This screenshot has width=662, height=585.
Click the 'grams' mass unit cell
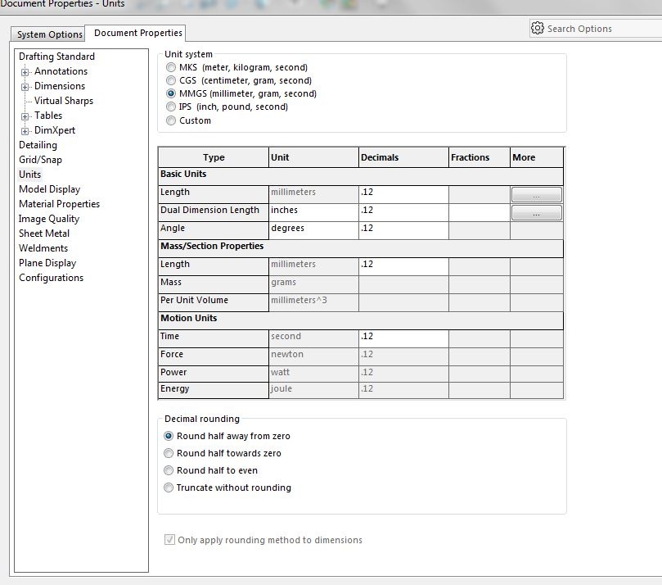pos(313,284)
